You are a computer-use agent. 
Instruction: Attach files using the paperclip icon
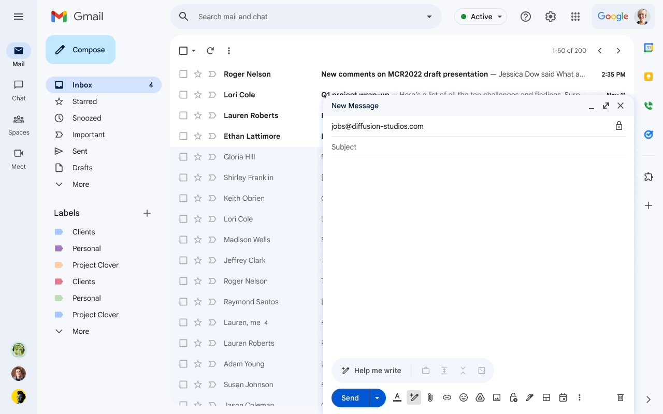tap(430, 397)
